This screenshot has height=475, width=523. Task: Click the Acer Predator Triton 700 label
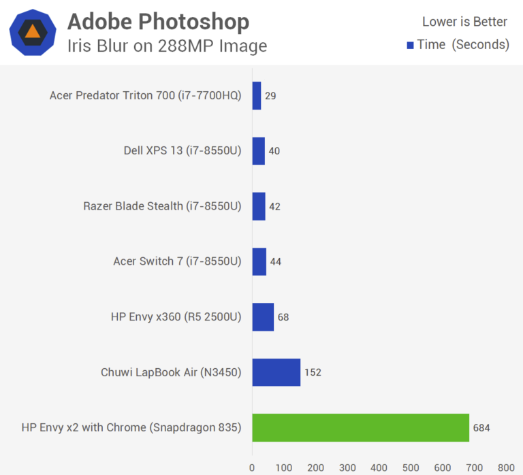pos(146,96)
